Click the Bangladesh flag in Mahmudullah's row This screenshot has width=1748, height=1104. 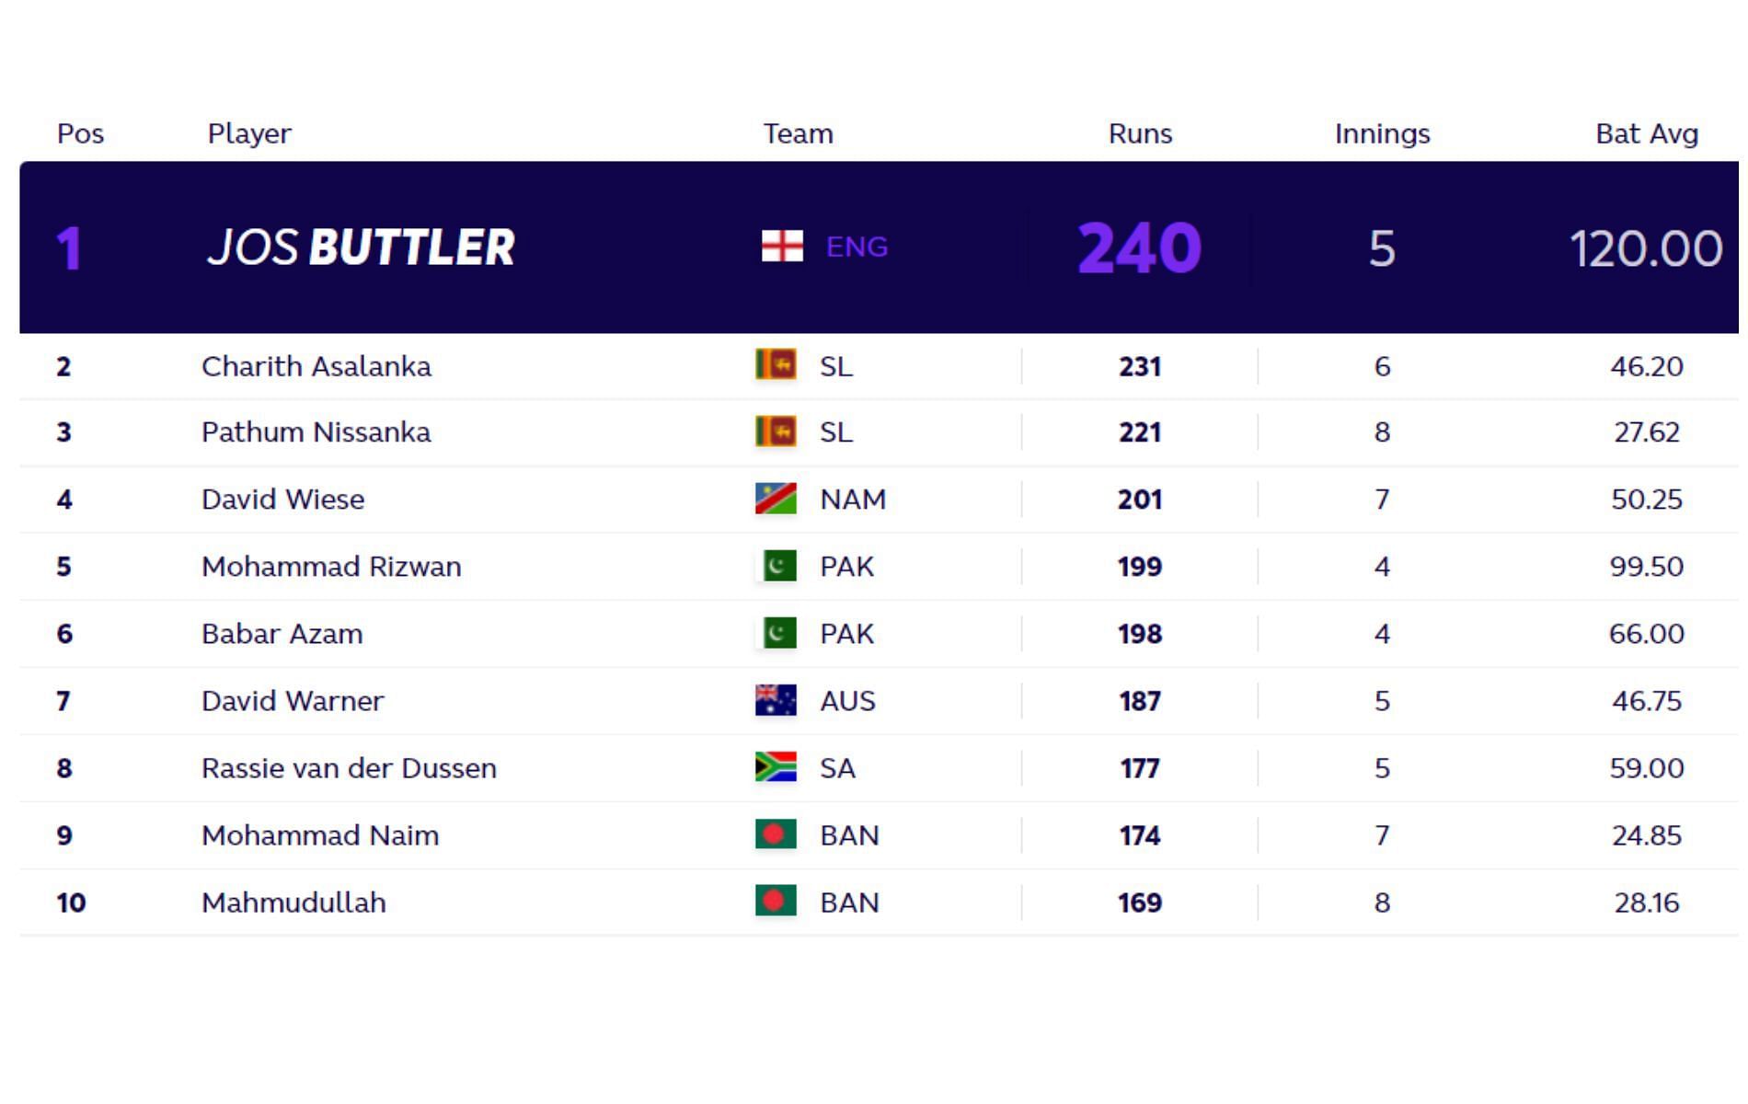point(776,901)
